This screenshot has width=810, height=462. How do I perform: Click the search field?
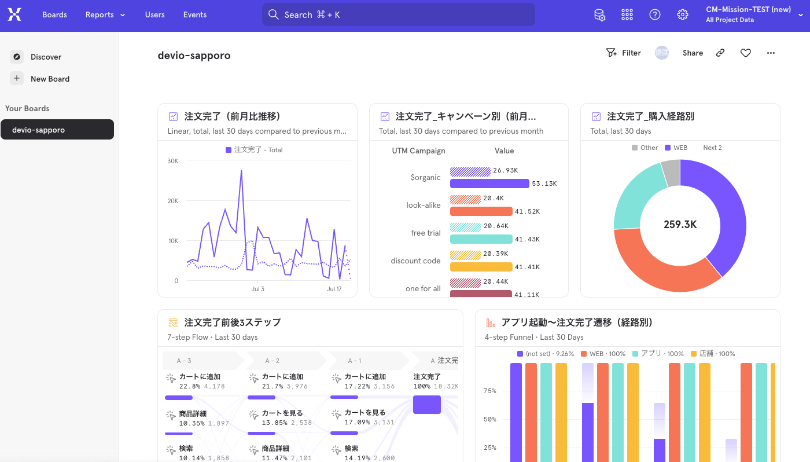pyautogui.click(x=398, y=14)
